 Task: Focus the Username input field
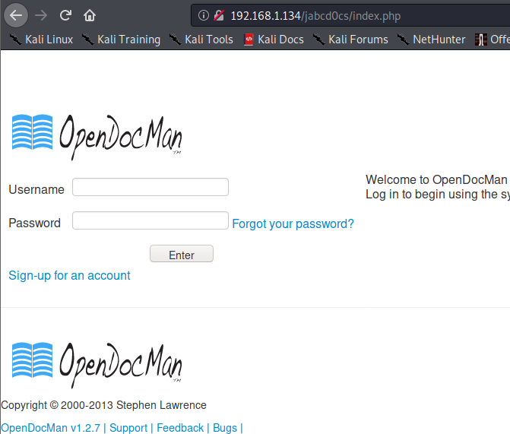(x=150, y=187)
